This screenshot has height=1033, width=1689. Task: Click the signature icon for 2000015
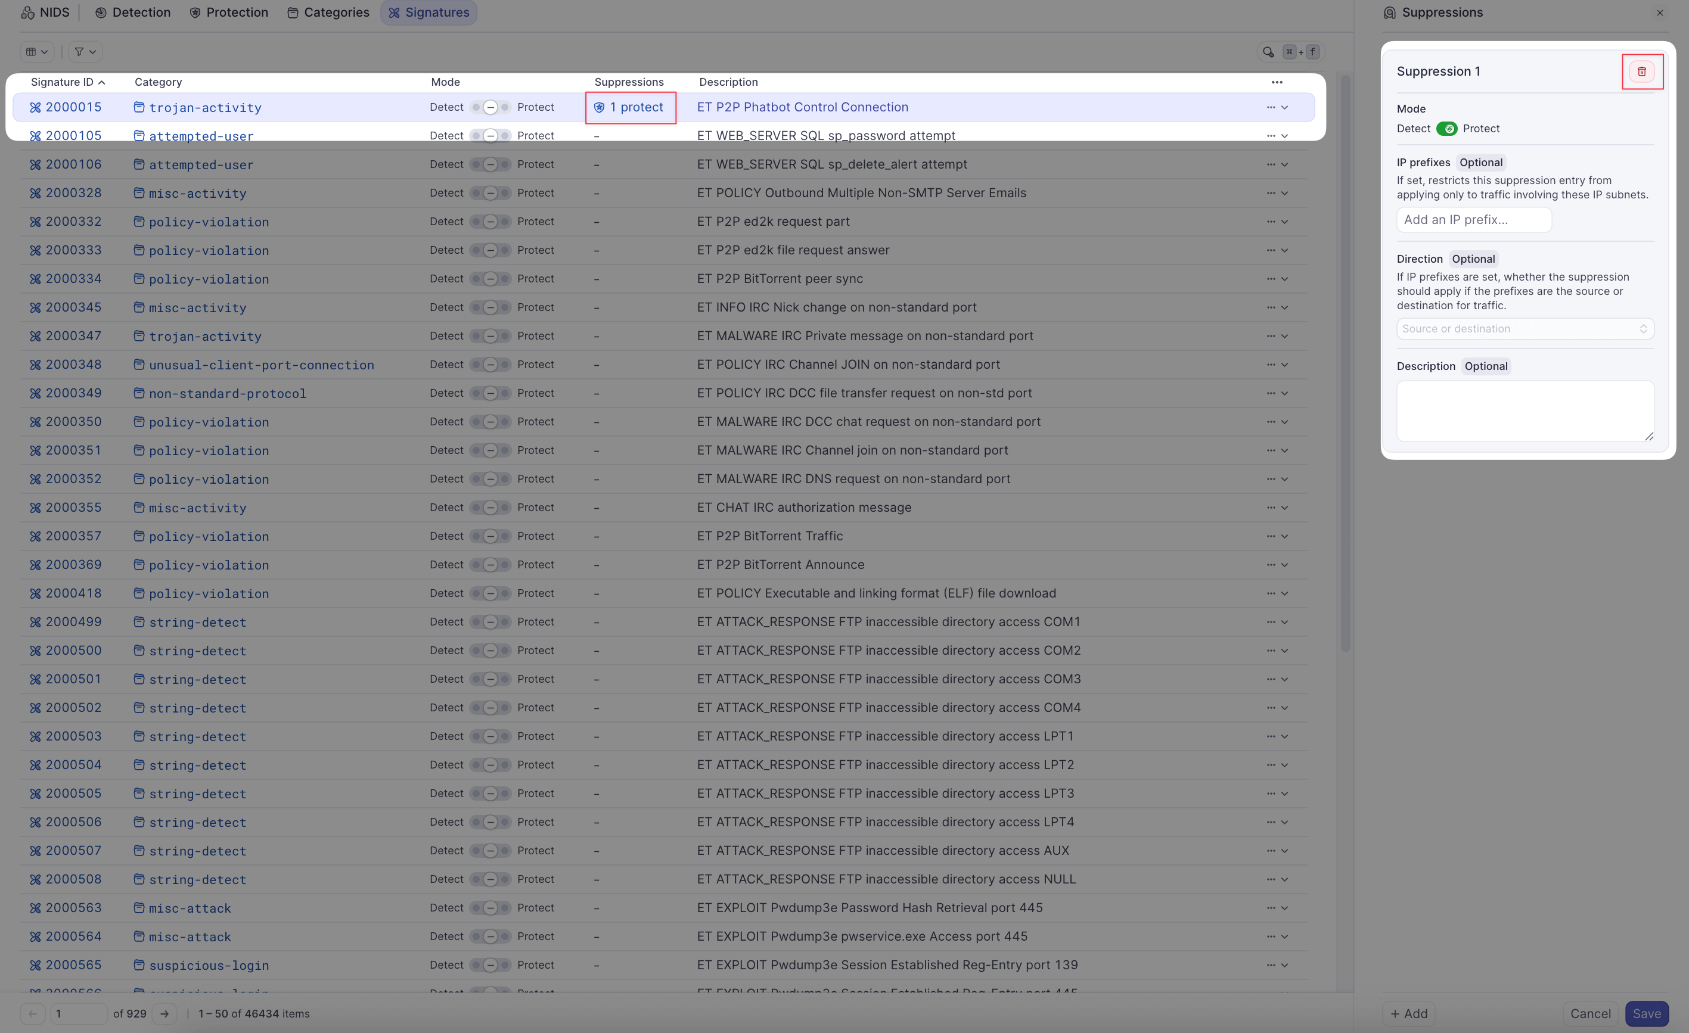point(36,108)
